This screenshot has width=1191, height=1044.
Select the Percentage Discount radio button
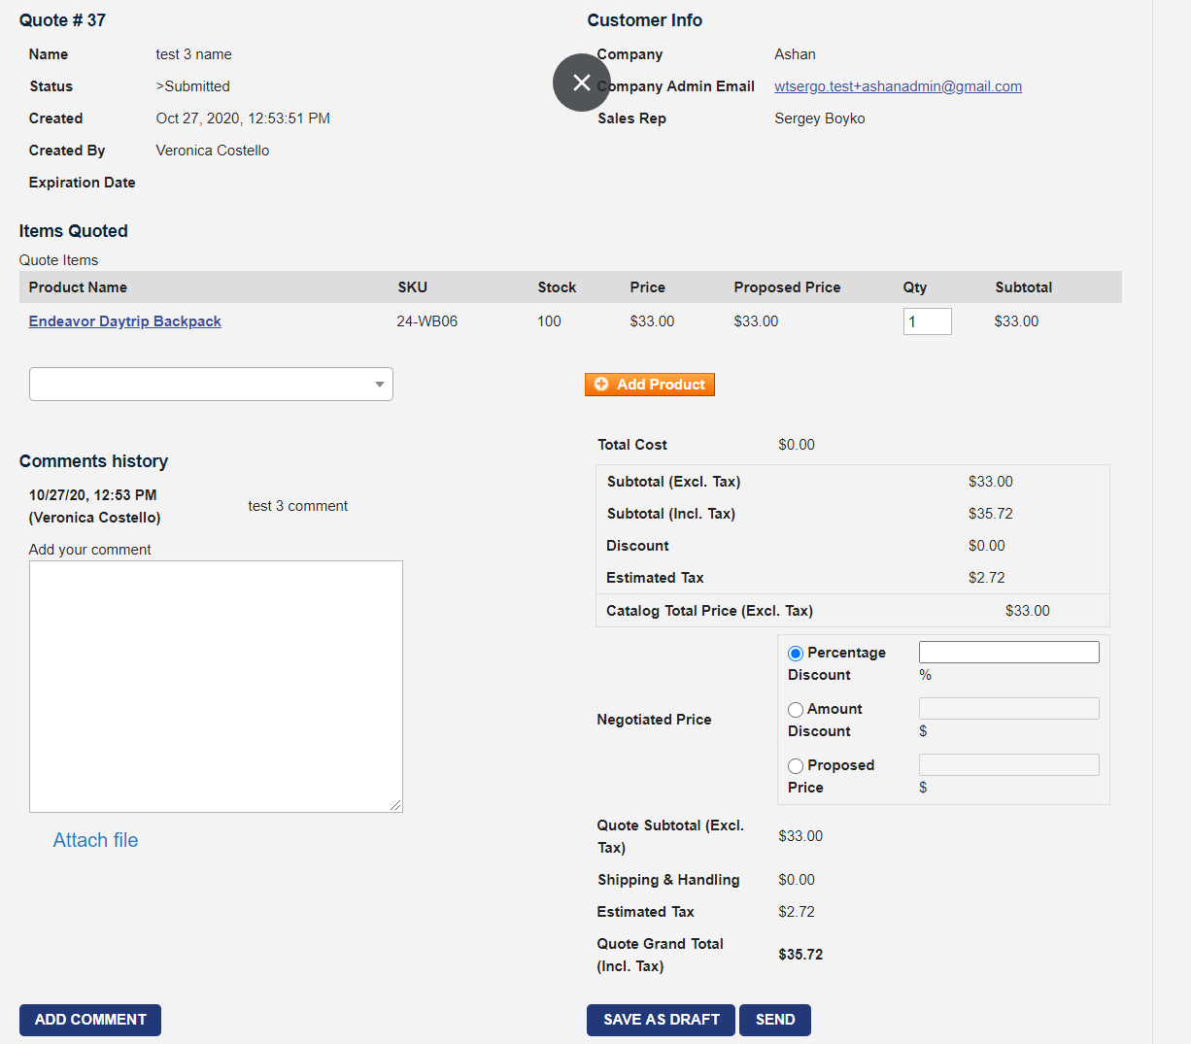coord(796,654)
